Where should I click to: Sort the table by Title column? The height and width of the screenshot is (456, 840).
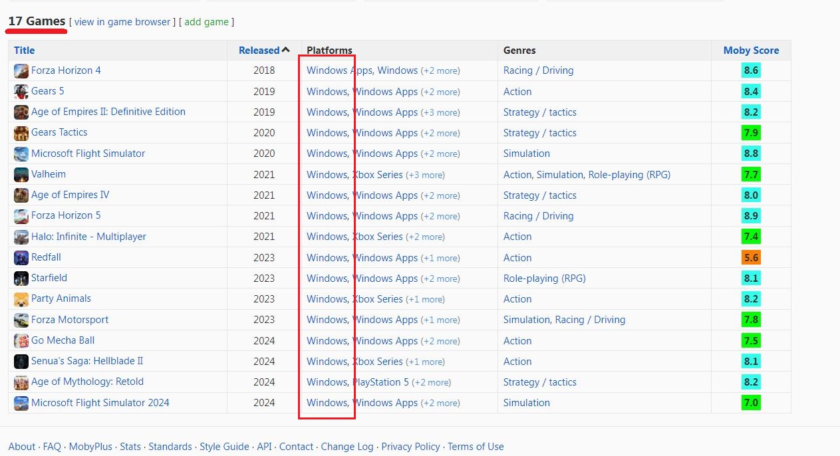pos(24,51)
